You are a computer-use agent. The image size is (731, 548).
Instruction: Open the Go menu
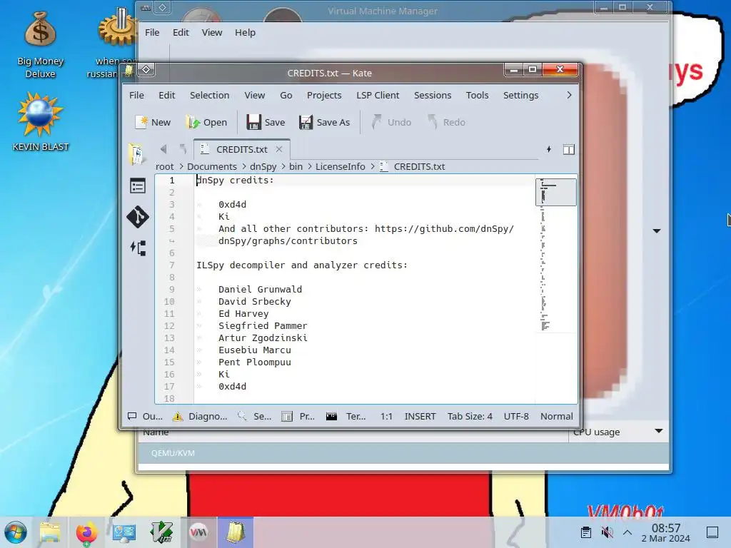(286, 95)
